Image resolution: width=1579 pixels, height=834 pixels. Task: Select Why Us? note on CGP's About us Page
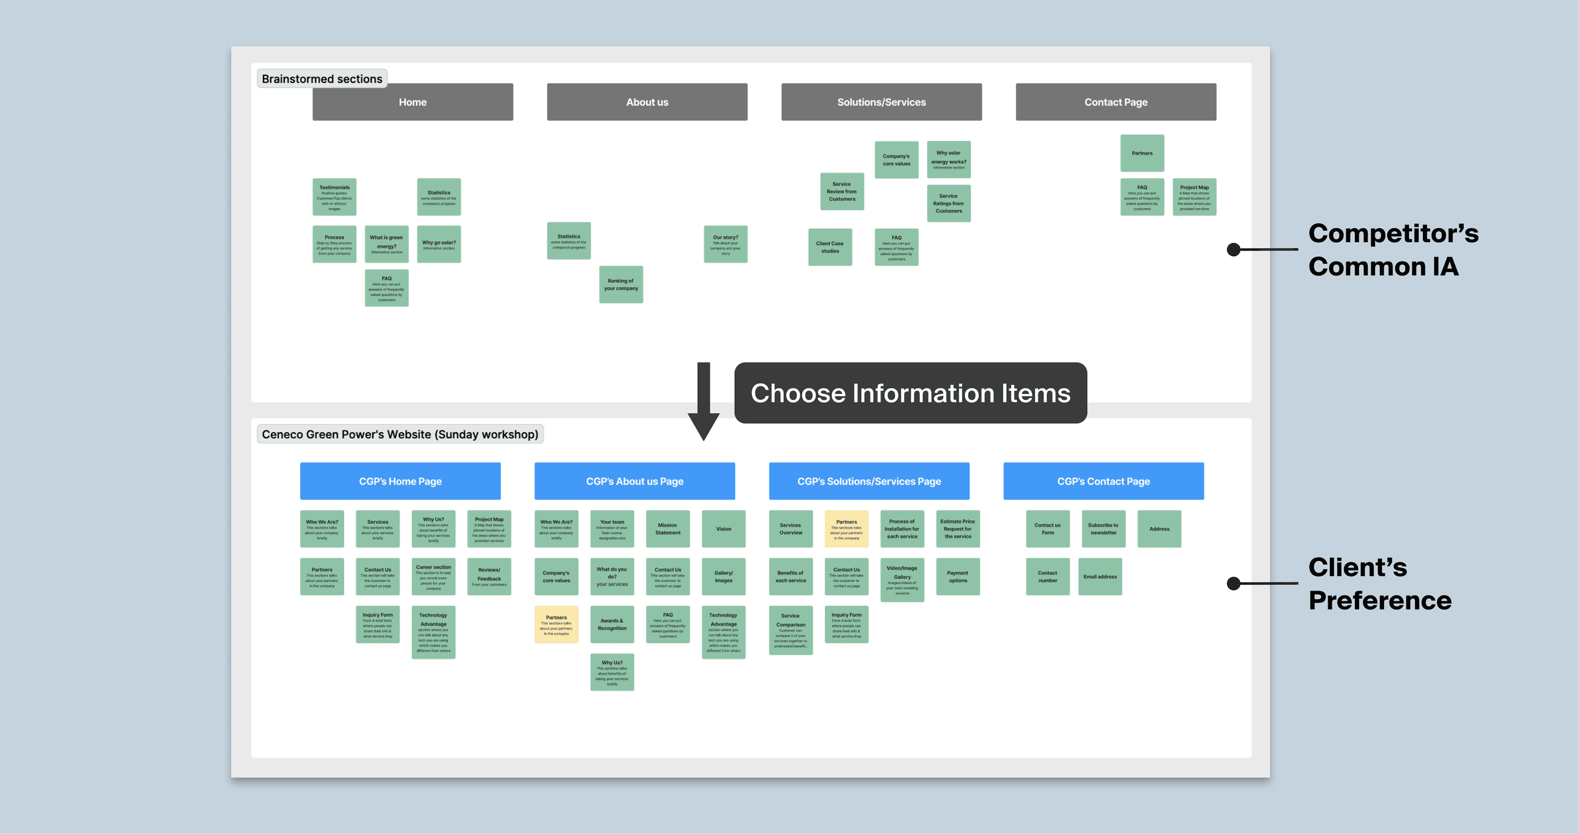(612, 672)
